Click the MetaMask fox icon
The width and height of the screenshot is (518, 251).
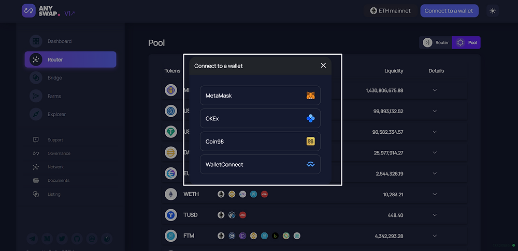(x=310, y=96)
